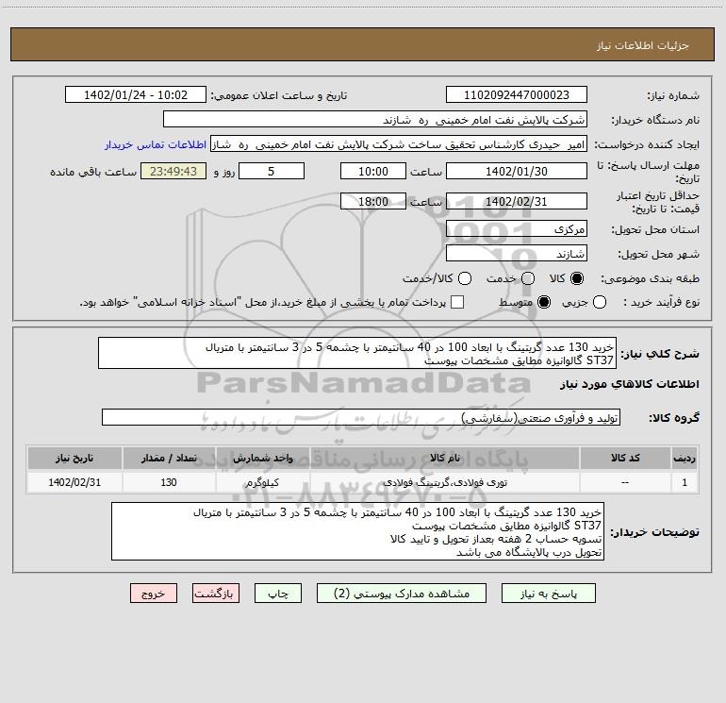The width and height of the screenshot is (726, 703).
Task: Click the تاریخ نیاز column header
Action: click(x=74, y=458)
